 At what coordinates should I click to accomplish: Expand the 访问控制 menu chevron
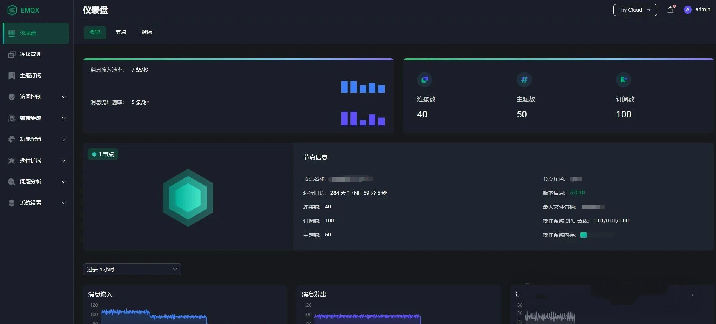coord(64,97)
